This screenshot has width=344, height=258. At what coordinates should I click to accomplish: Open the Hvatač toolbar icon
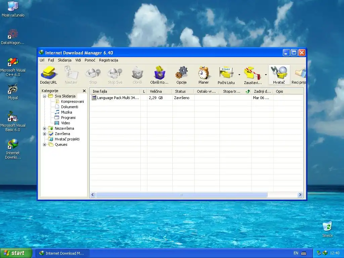279,75
